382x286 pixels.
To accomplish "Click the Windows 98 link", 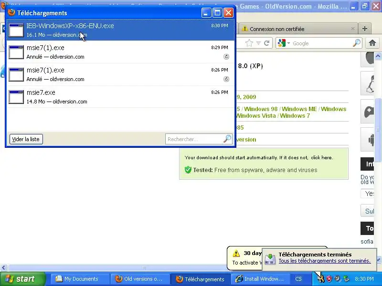I will click(x=261, y=109).
